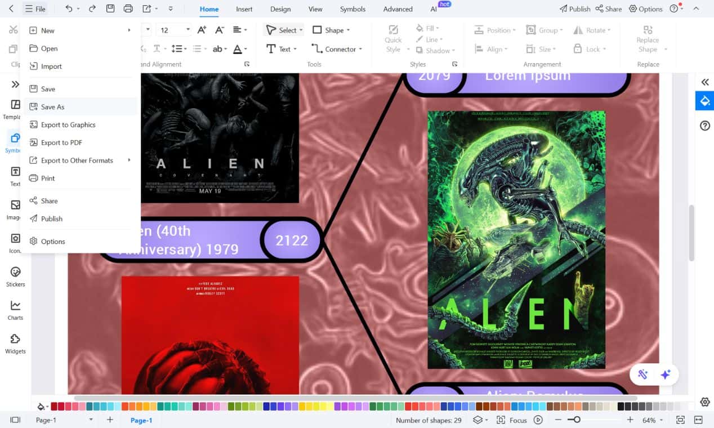Viewport: 714px width, 428px height.
Task: Expand the New submenu arrow
Action: pyautogui.click(x=129, y=30)
